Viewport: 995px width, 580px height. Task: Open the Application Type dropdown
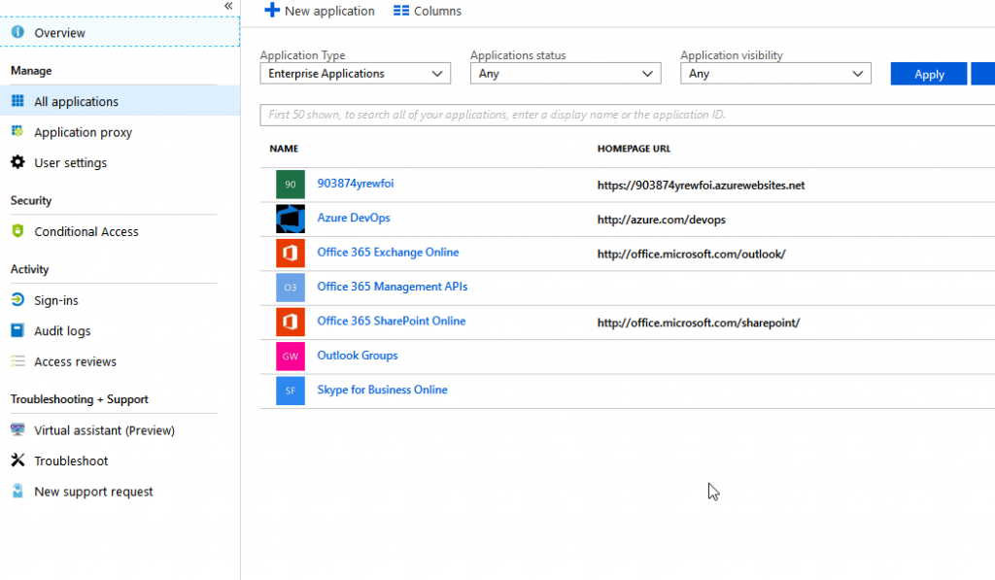click(x=356, y=74)
